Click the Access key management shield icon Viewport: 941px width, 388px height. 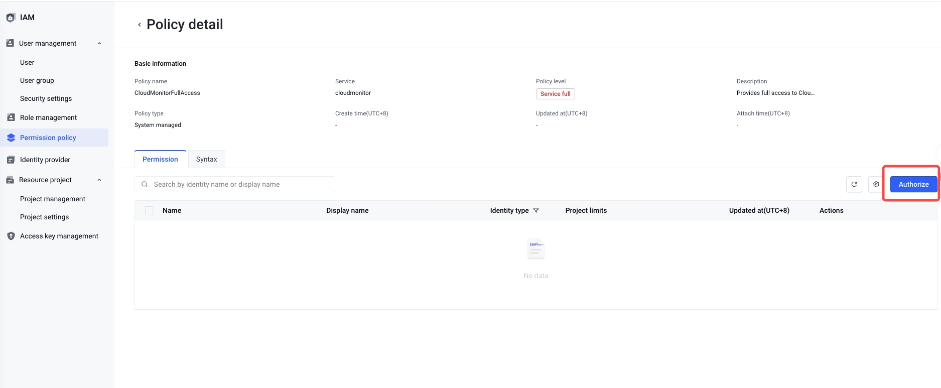click(x=11, y=236)
